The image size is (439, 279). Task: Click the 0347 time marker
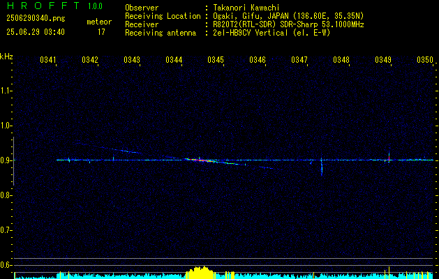(x=299, y=60)
